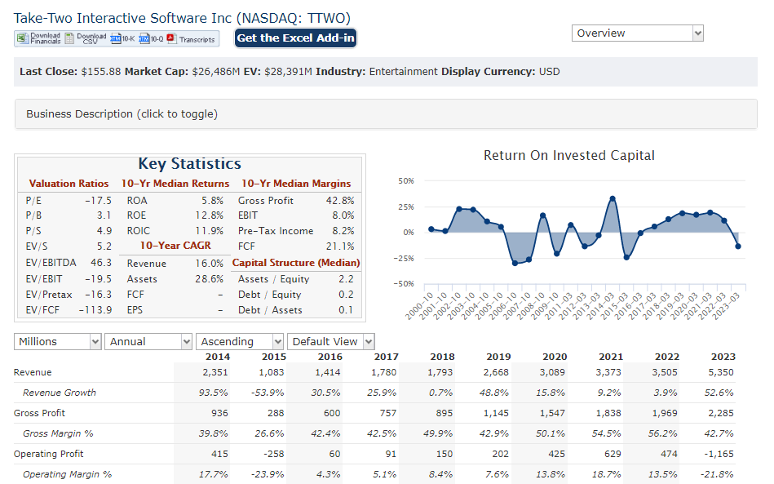This screenshot has width=774, height=484.
Task: Open the Millions units dropdown
Action: (x=57, y=342)
